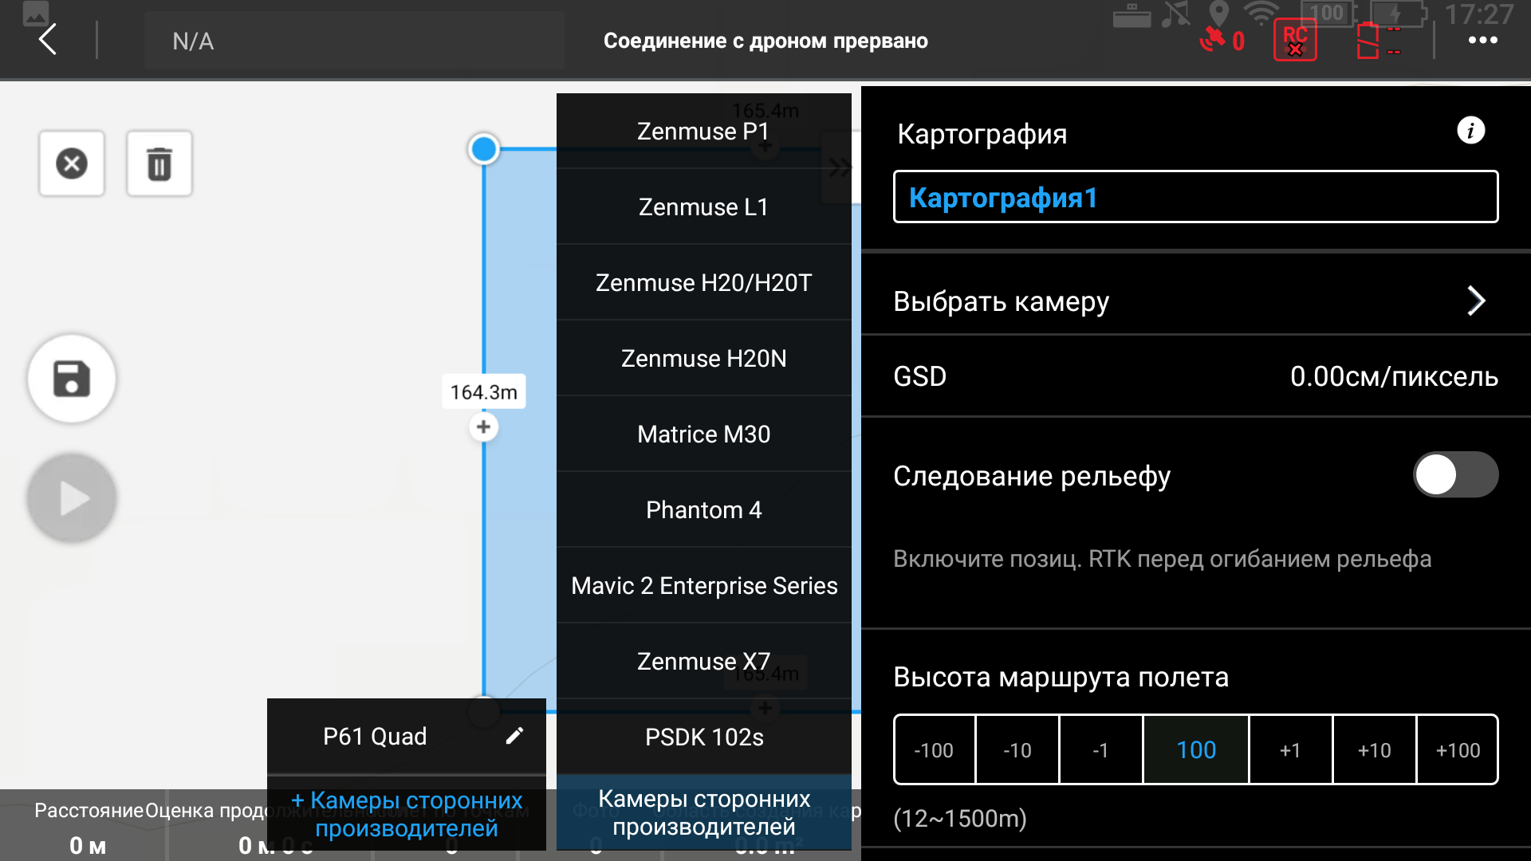Decrease altitude by 10

click(1017, 750)
